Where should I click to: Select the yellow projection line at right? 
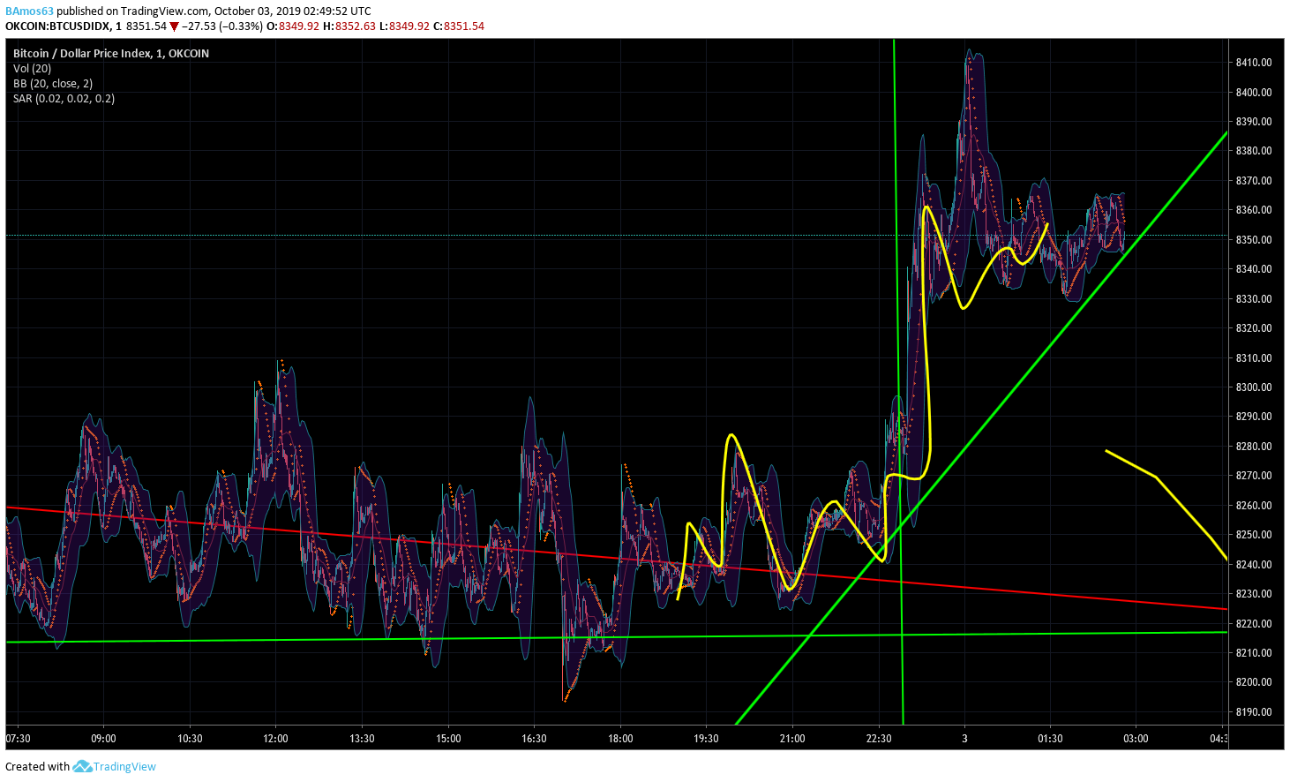point(1166,504)
